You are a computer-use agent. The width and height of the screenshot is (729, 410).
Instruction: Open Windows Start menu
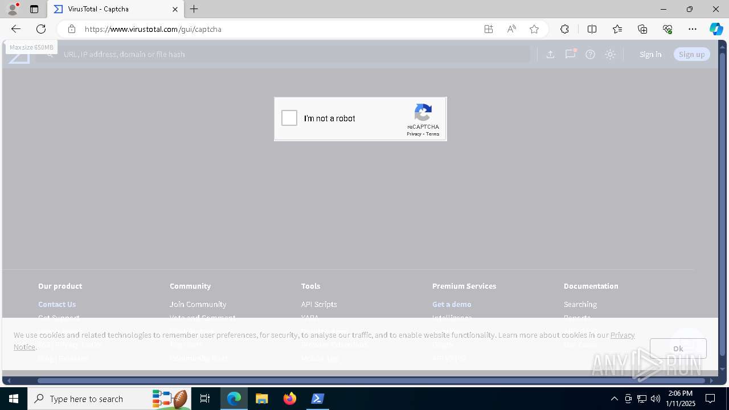[x=14, y=399]
